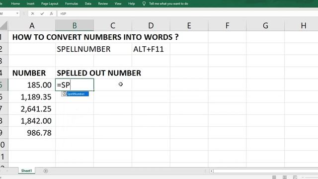Switch to Page Break Preview in status bar

tap(295, 177)
